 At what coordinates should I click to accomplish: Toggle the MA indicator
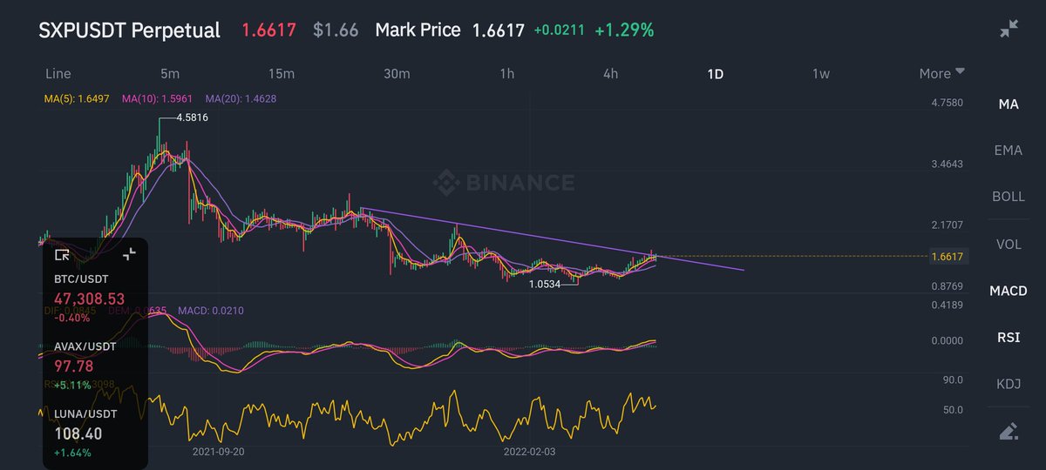1009,104
